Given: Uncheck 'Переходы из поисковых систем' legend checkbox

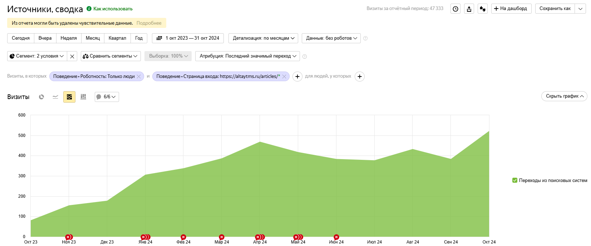Looking at the screenshot, I should pyautogui.click(x=515, y=181).
